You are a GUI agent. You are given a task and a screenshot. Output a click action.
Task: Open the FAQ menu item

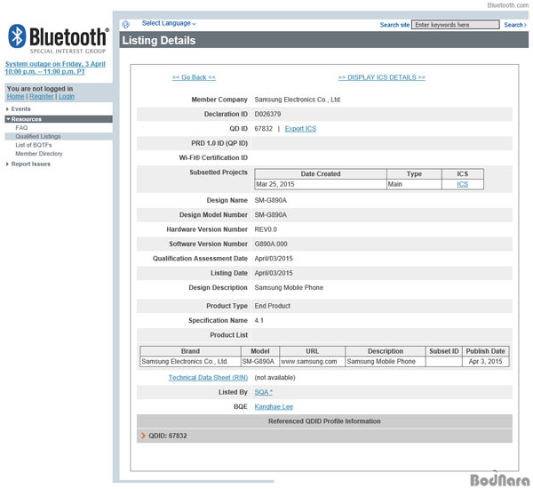(21, 128)
